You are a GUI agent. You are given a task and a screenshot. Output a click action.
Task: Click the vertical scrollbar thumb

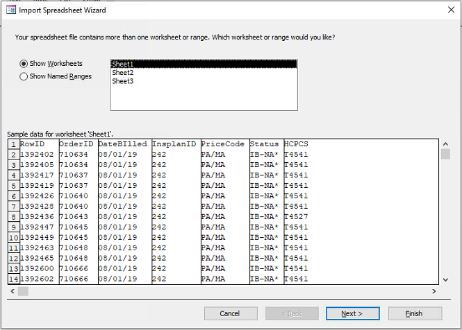(445, 155)
